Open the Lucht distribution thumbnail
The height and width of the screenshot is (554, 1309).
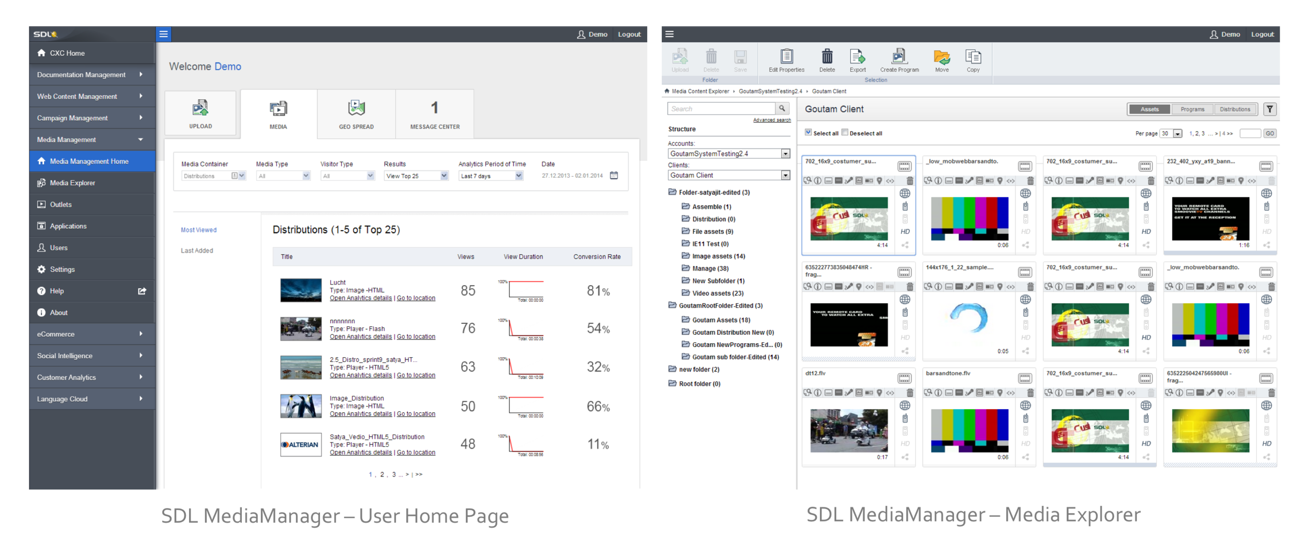coord(301,290)
